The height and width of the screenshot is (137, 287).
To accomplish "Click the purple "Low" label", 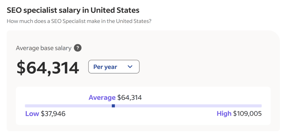I will pyautogui.click(x=32, y=114).
